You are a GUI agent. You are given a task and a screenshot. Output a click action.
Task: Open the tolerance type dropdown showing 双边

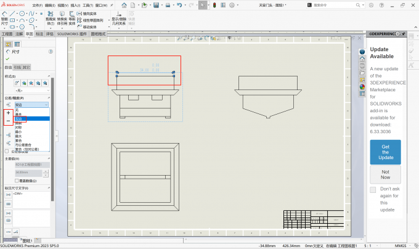click(x=32, y=105)
